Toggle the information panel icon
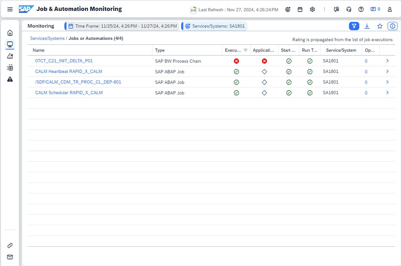This screenshot has width=401, height=266. [x=392, y=26]
